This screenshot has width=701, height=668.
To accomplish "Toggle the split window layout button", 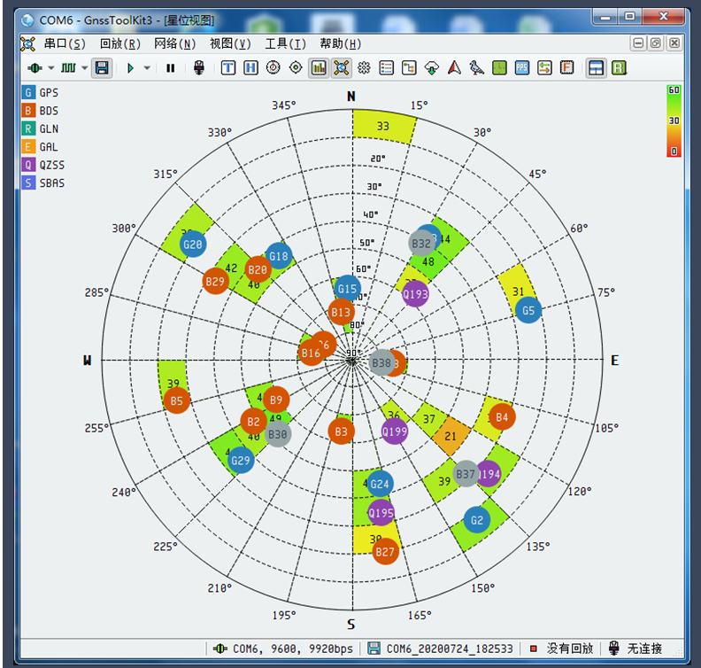I will pyautogui.click(x=597, y=67).
